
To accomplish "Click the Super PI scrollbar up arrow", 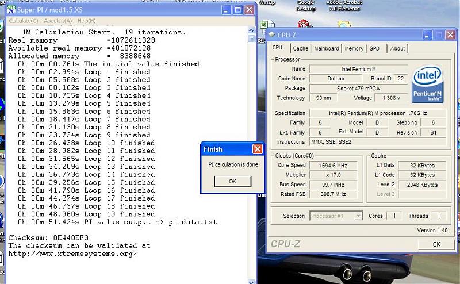I will pos(251,31).
